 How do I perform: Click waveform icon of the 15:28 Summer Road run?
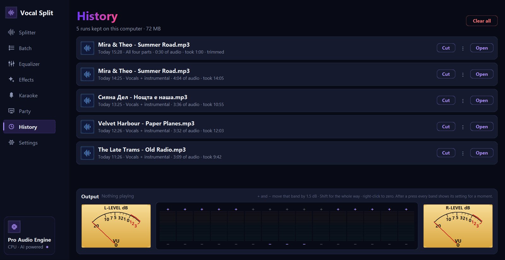coord(87,48)
